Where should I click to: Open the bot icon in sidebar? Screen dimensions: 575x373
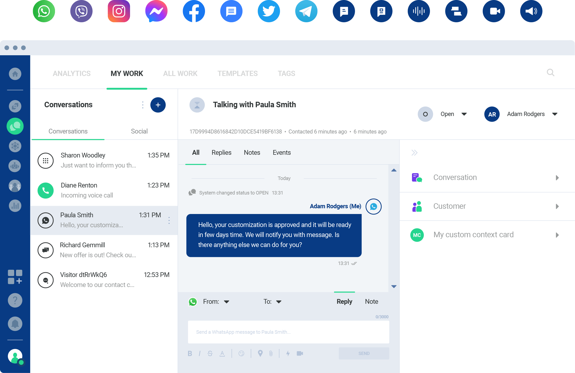point(15,166)
